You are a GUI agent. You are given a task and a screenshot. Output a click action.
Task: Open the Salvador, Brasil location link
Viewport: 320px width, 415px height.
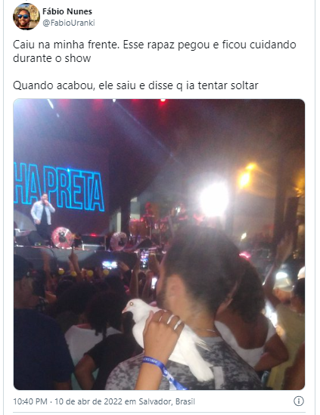167,401
